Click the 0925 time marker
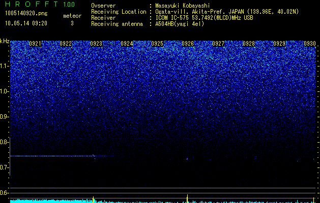Image resolution: width=320 pixels, height=203 pixels. coord(157,44)
